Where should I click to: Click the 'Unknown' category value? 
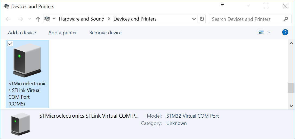click(x=176, y=123)
